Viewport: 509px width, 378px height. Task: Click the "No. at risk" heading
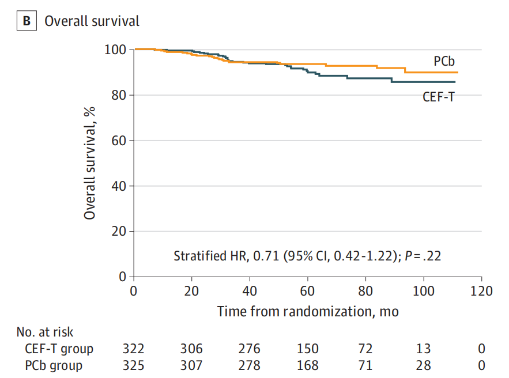[46, 332]
